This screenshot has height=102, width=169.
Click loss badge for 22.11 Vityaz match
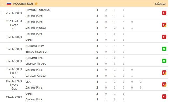(164, 13)
